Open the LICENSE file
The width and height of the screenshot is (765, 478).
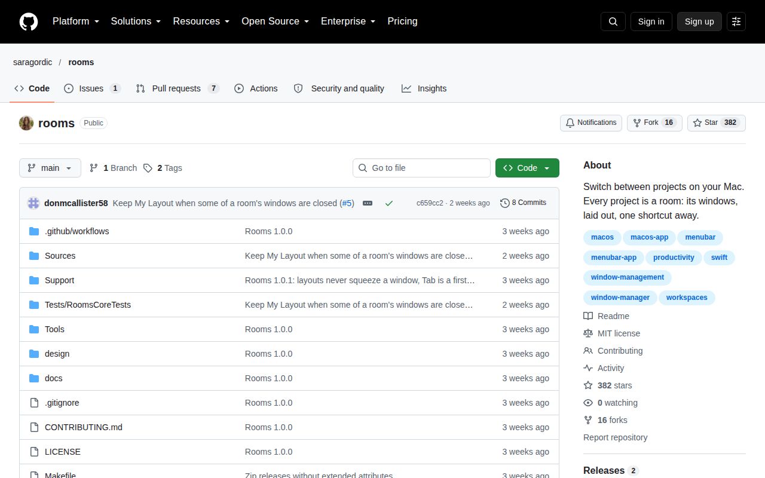63,452
